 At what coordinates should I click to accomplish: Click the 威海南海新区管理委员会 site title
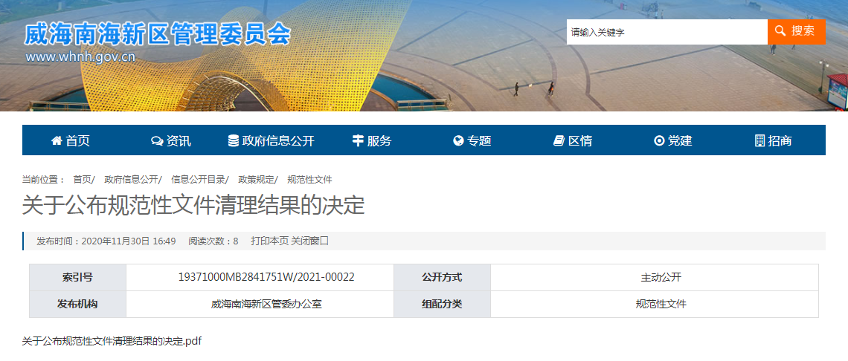[157, 34]
